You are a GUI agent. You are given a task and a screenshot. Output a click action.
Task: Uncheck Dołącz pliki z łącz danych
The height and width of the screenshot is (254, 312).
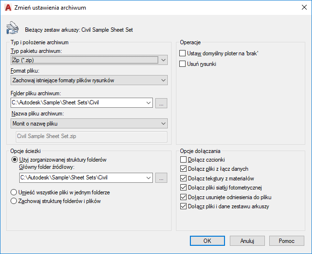[x=182, y=169]
